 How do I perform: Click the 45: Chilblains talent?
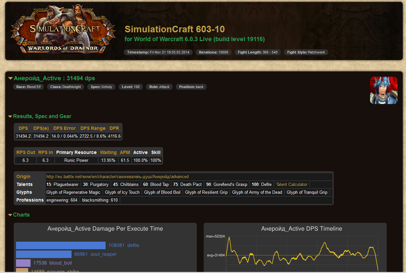[126, 184]
